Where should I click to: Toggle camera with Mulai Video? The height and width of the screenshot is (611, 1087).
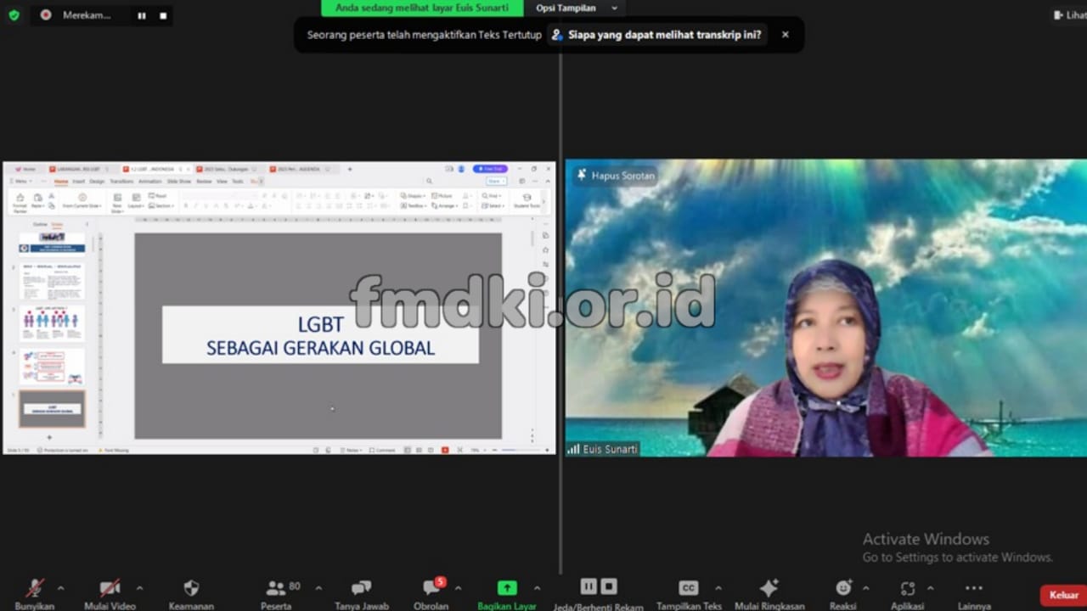coord(110,588)
